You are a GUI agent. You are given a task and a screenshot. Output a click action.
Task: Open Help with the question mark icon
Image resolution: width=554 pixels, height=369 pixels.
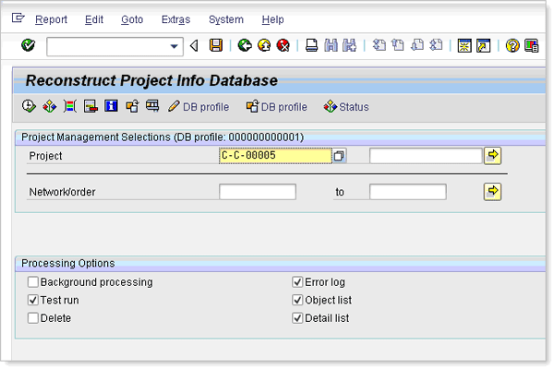pyautogui.click(x=512, y=45)
